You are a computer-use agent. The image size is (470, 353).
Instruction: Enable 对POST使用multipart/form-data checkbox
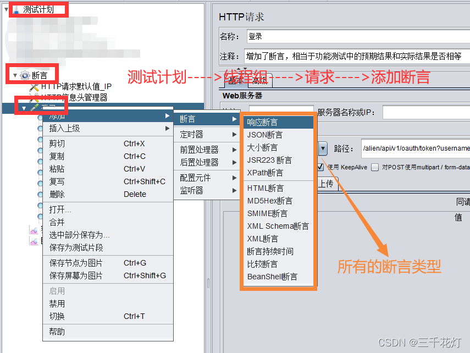click(375, 166)
